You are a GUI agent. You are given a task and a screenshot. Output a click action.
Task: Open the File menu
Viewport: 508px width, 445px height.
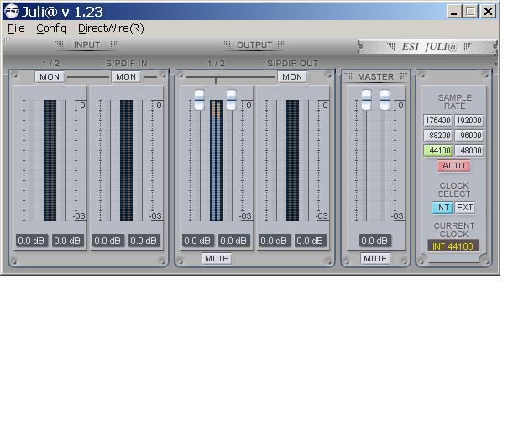(16, 28)
